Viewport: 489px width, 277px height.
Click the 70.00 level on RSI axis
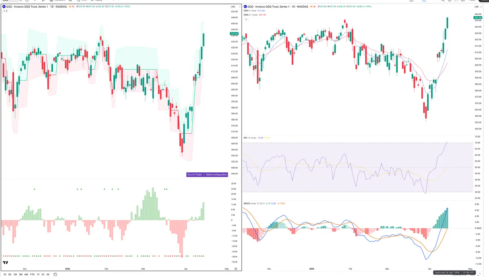pos(478,143)
